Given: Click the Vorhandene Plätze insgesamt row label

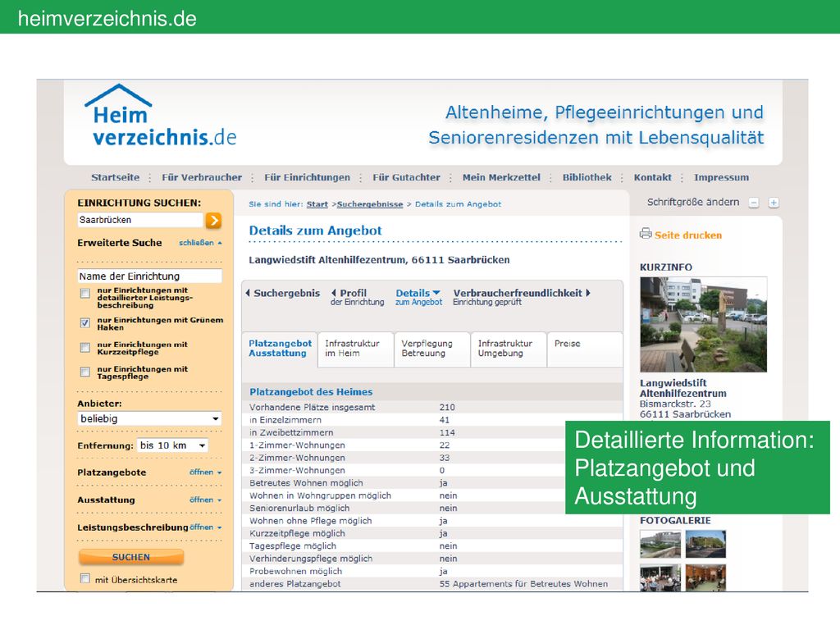Looking at the screenshot, I should click(x=313, y=407).
